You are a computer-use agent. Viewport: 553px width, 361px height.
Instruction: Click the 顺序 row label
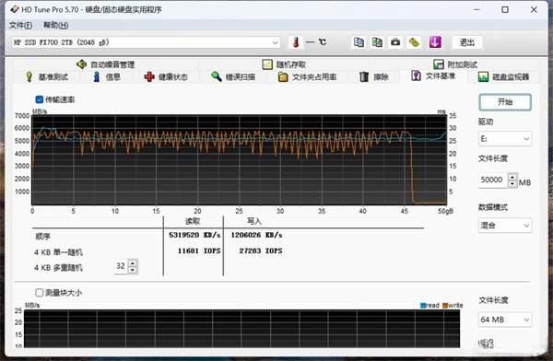42,236
